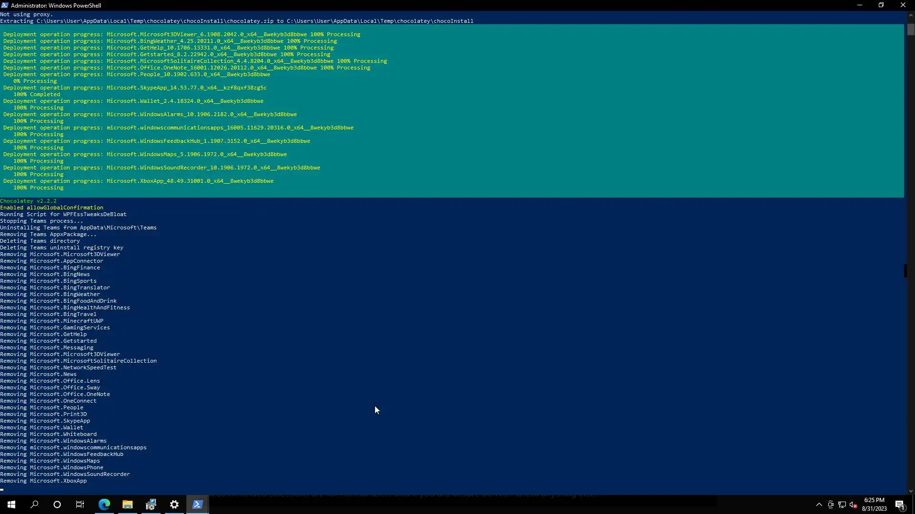915x514 pixels.
Task: Open Settings gear in the taskbar
Action: 174,504
